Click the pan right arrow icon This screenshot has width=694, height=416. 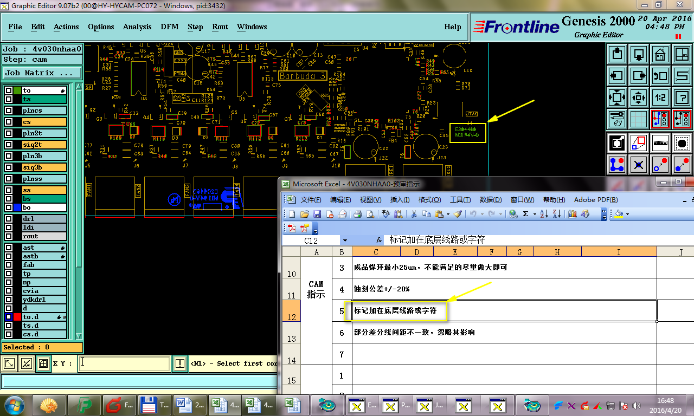639,76
